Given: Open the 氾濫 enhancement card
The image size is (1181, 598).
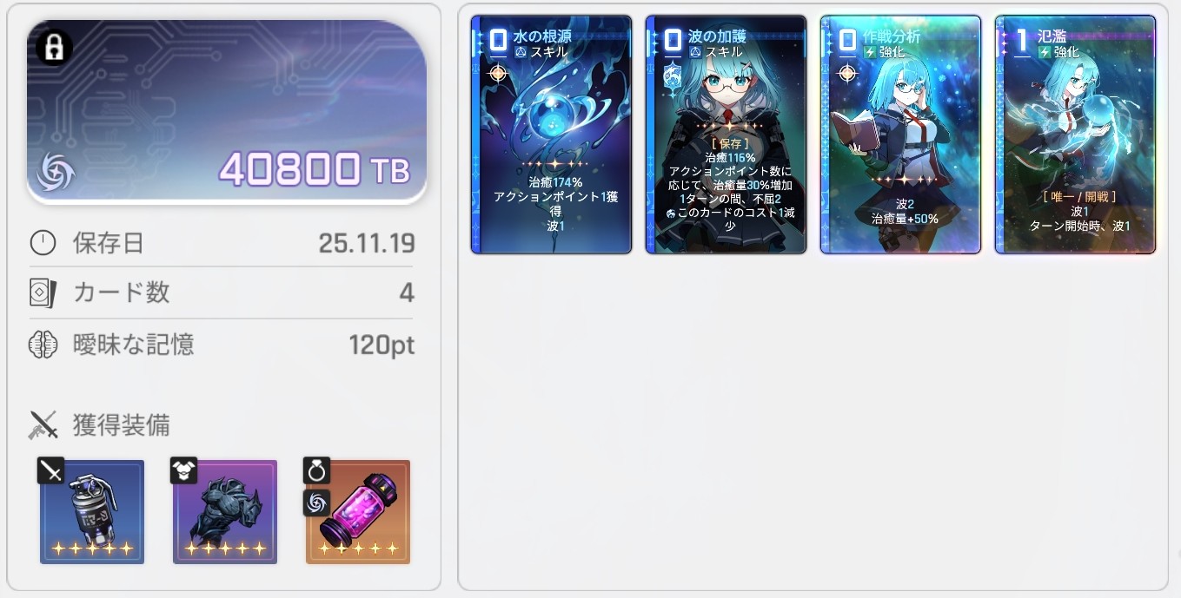Looking at the screenshot, I should pos(1076,135).
